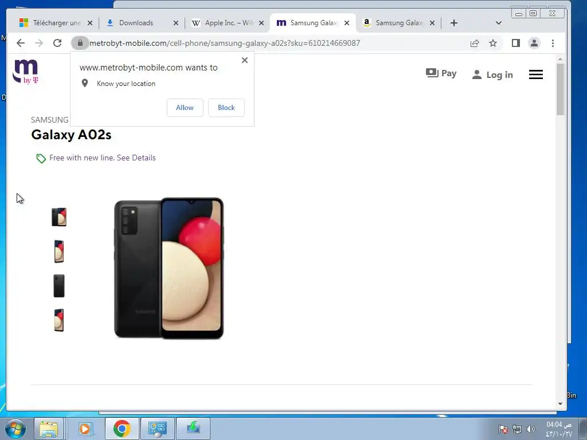The height and width of the screenshot is (440, 587).
Task: Open the Log in link
Action: (492, 75)
